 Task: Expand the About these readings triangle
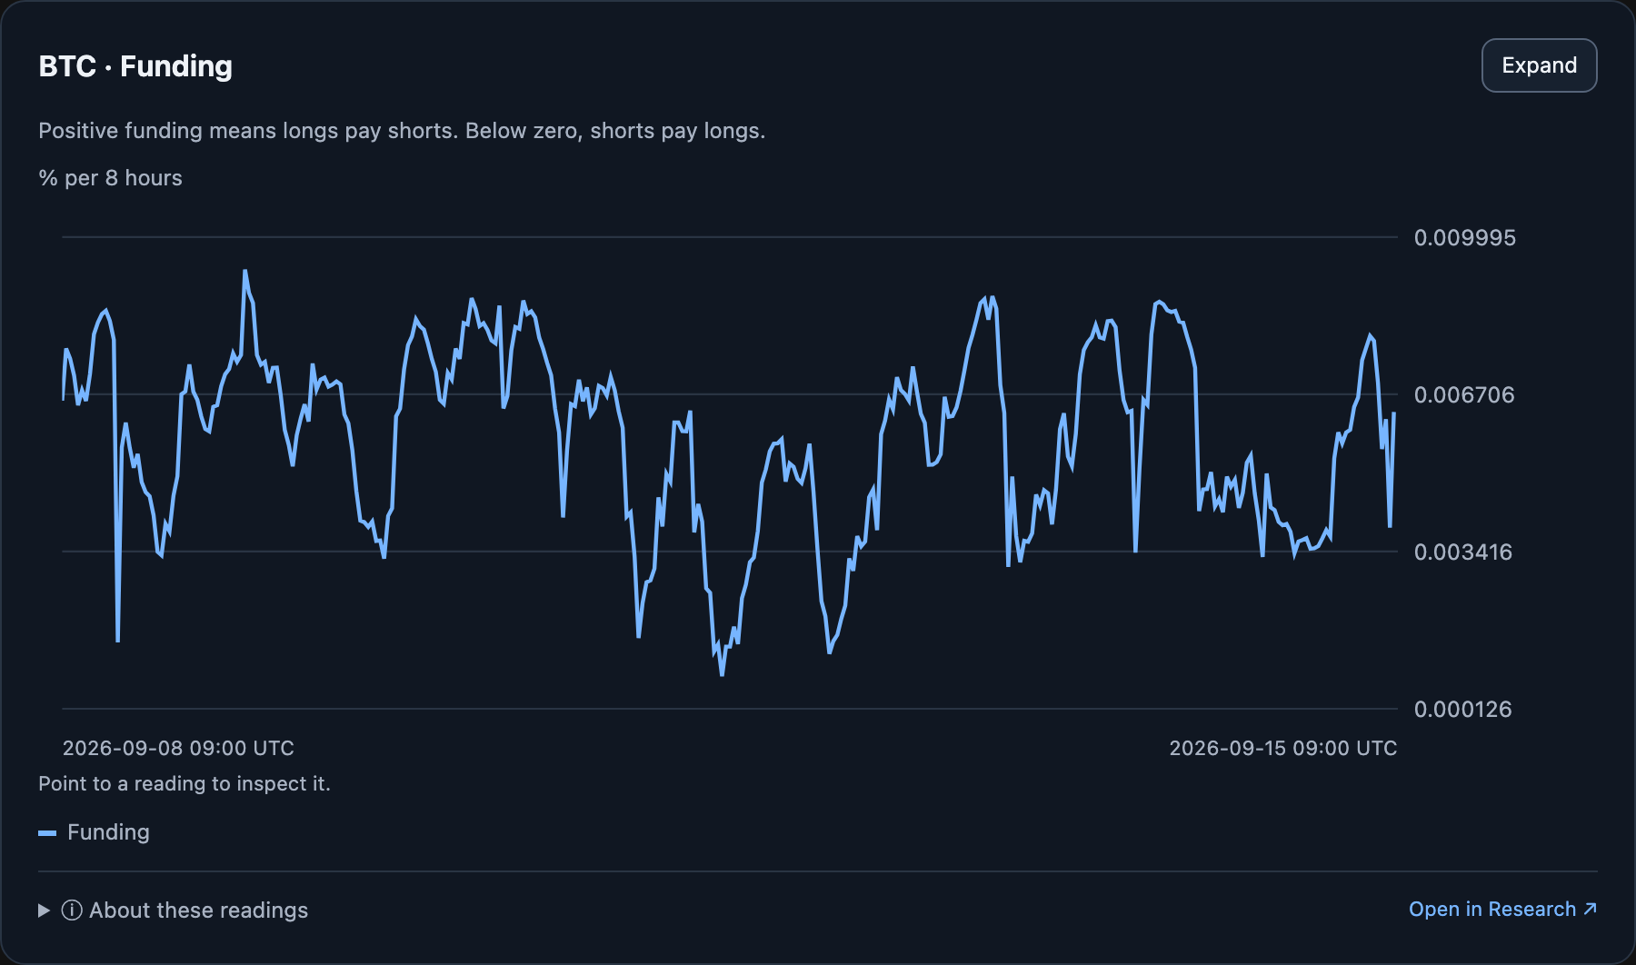coord(44,910)
